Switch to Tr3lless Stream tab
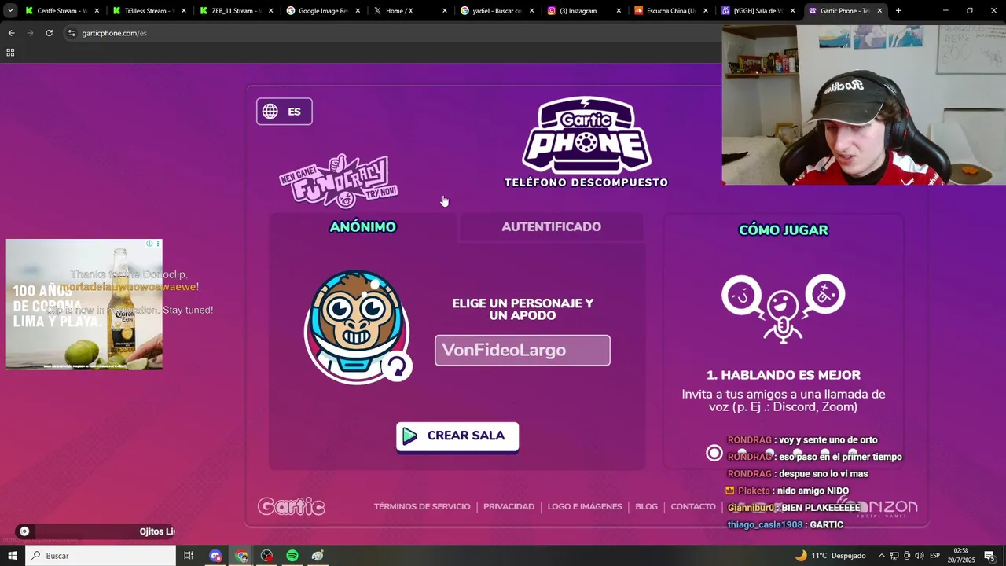 pyautogui.click(x=149, y=11)
